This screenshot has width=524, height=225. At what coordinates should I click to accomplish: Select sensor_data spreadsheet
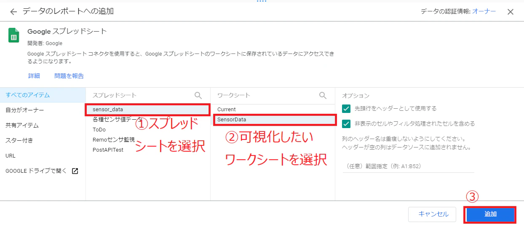click(x=148, y=110)
